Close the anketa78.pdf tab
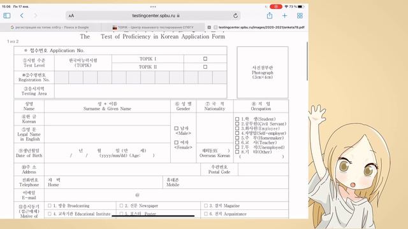The height and width of the screenshot is (229, 408). pyautogui.click(x=209, y=27)
